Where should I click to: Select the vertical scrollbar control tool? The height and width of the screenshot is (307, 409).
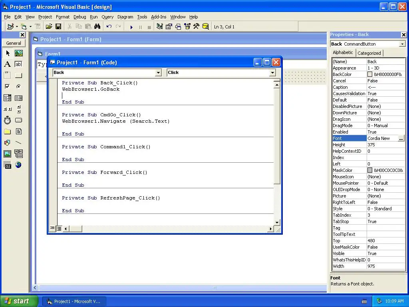pyautogui.click(x=18, y=109)
